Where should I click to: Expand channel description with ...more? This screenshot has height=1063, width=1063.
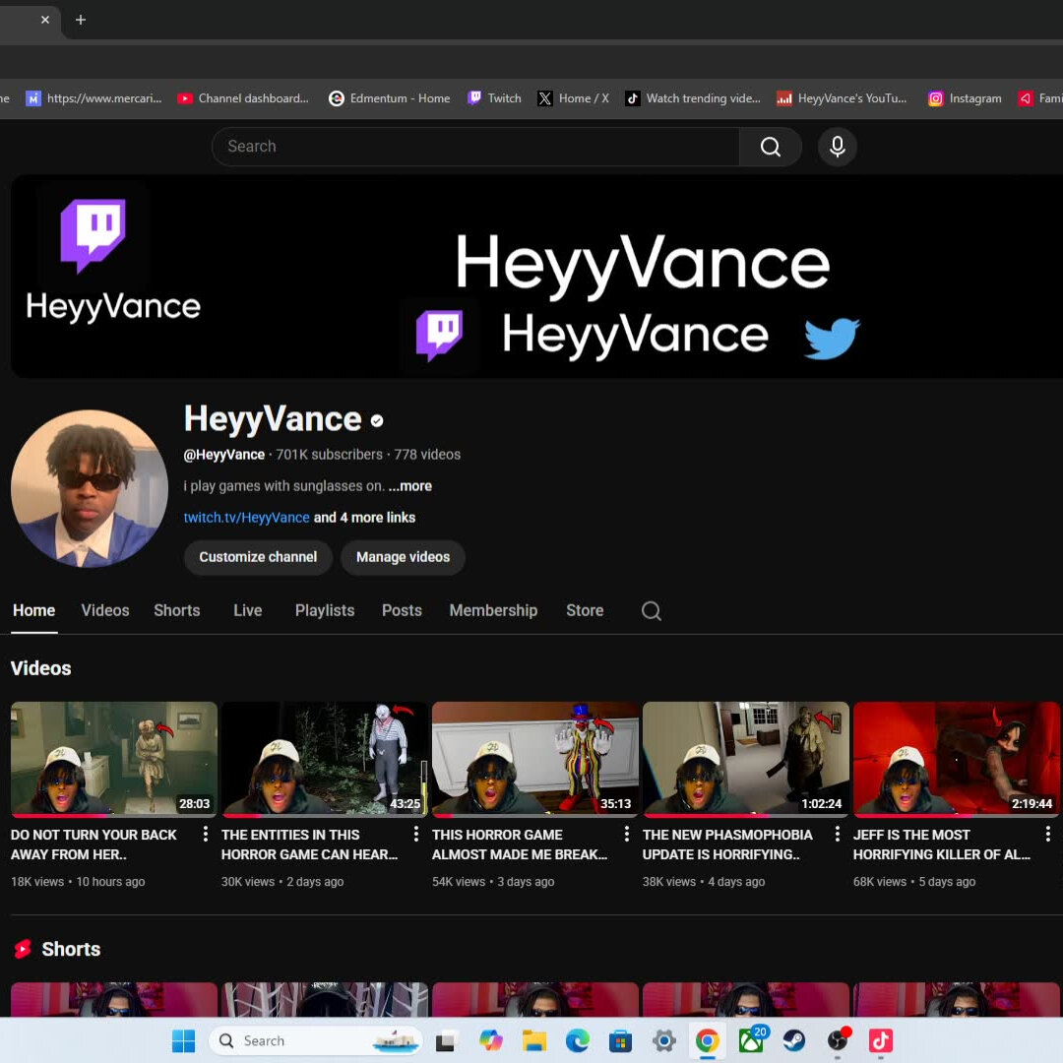pos(410,486)
